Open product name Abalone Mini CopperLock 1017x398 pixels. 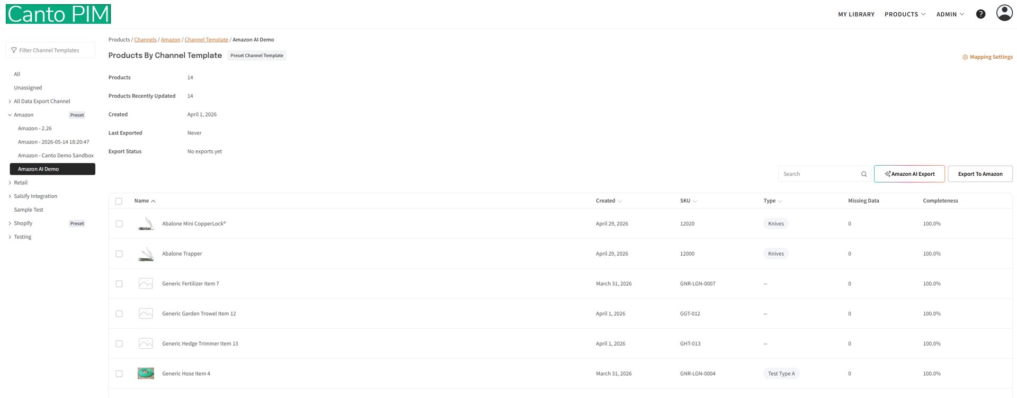pos(194,224)
